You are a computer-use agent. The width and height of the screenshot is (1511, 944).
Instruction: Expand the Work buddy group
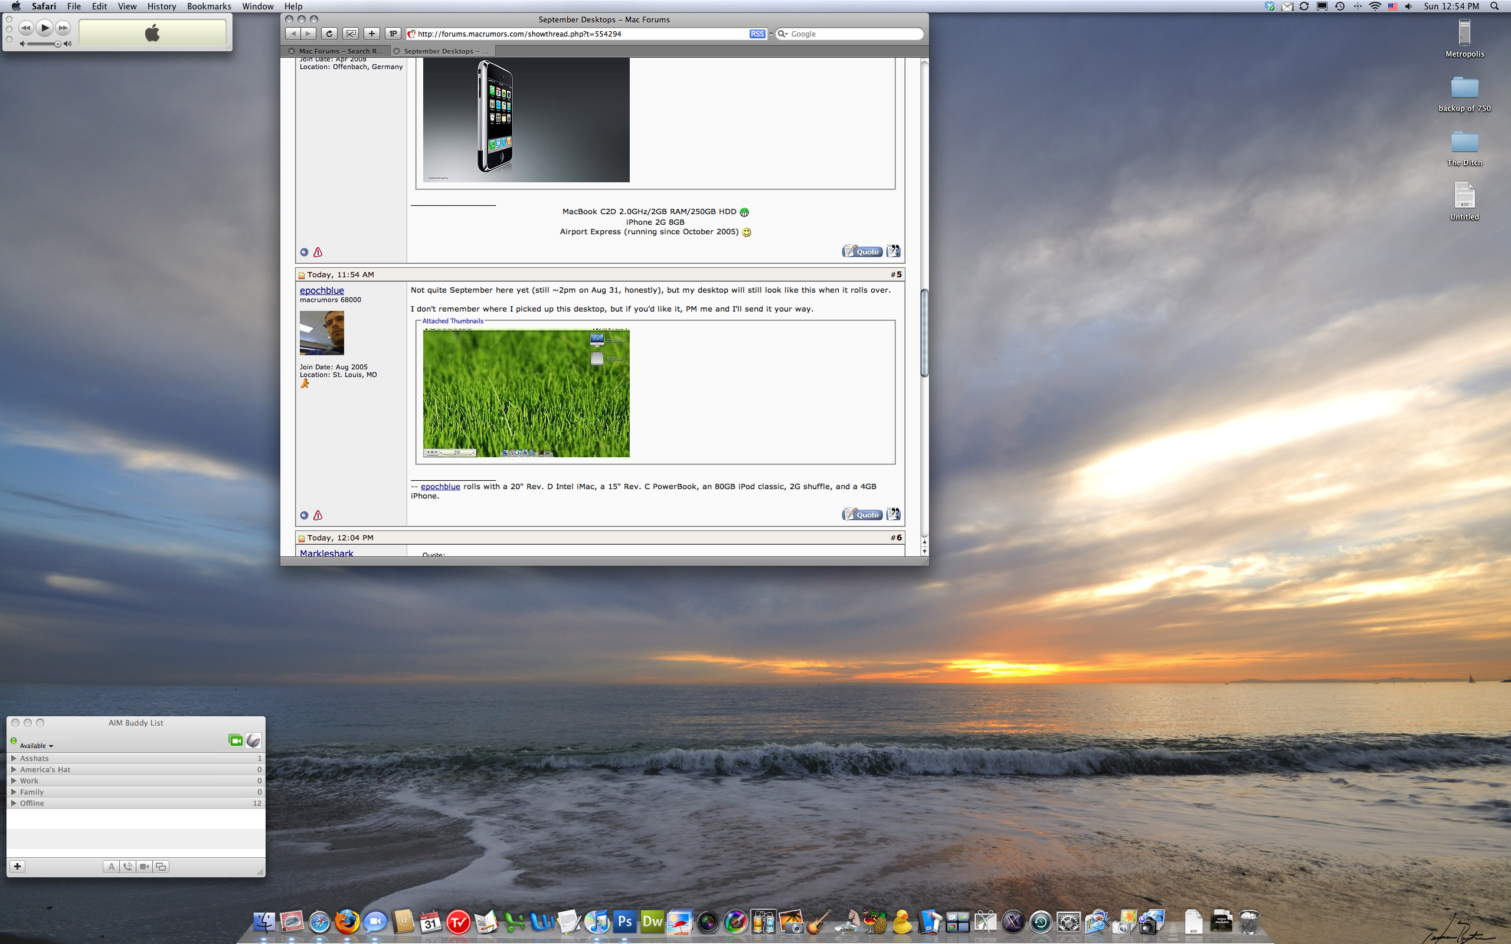[14, 781]
